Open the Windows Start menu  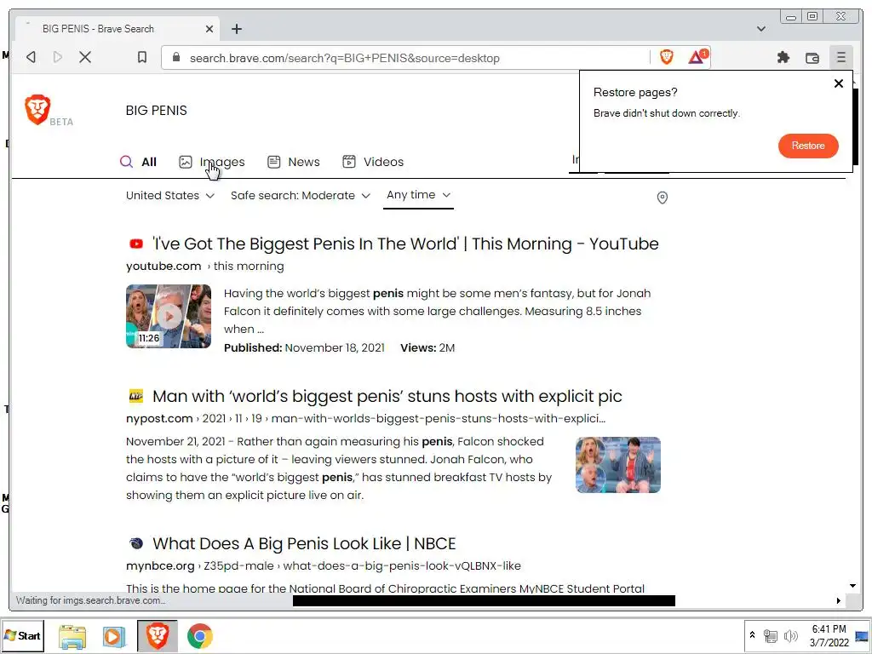tap(23, 635)
